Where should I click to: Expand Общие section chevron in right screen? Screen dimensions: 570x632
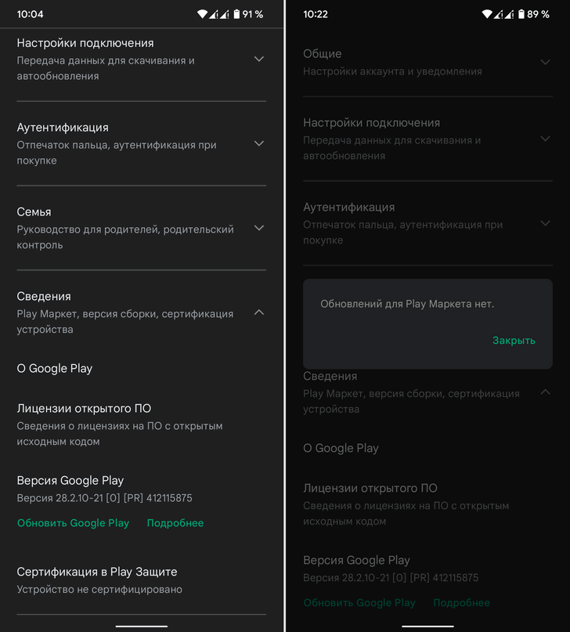coord(545,62)
